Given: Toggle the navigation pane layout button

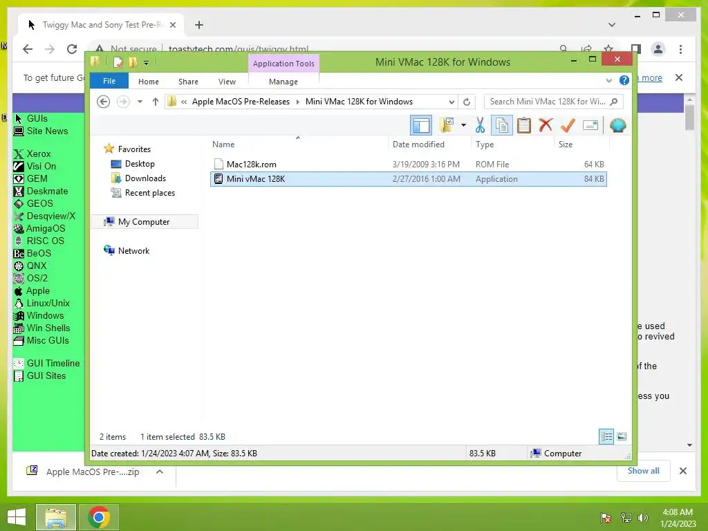Looking at the screenshot, I should tap(421, 126).
